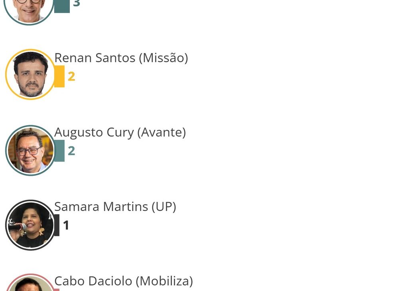Image resolution: width=399 pixels, height=291 pixels.
Task: Click the teal bar for Augusto Cury
Action: coord(59,151)
